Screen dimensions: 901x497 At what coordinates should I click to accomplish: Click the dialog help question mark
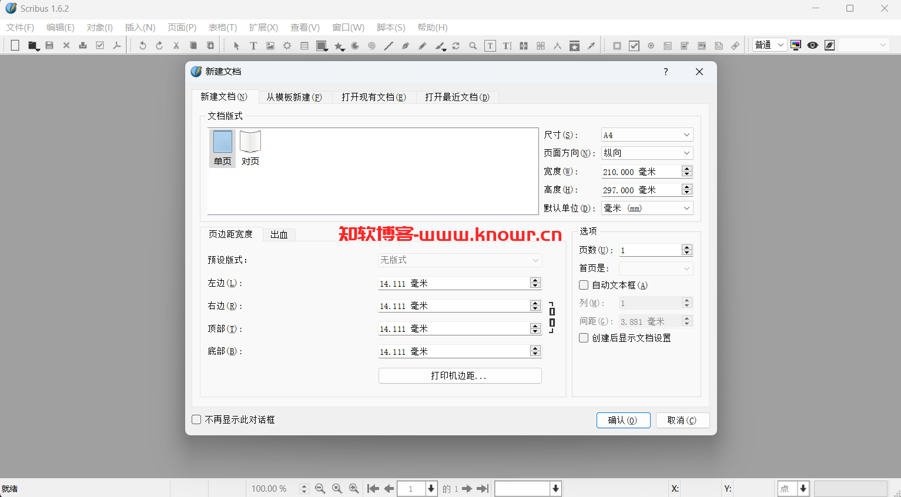point(665,72)
